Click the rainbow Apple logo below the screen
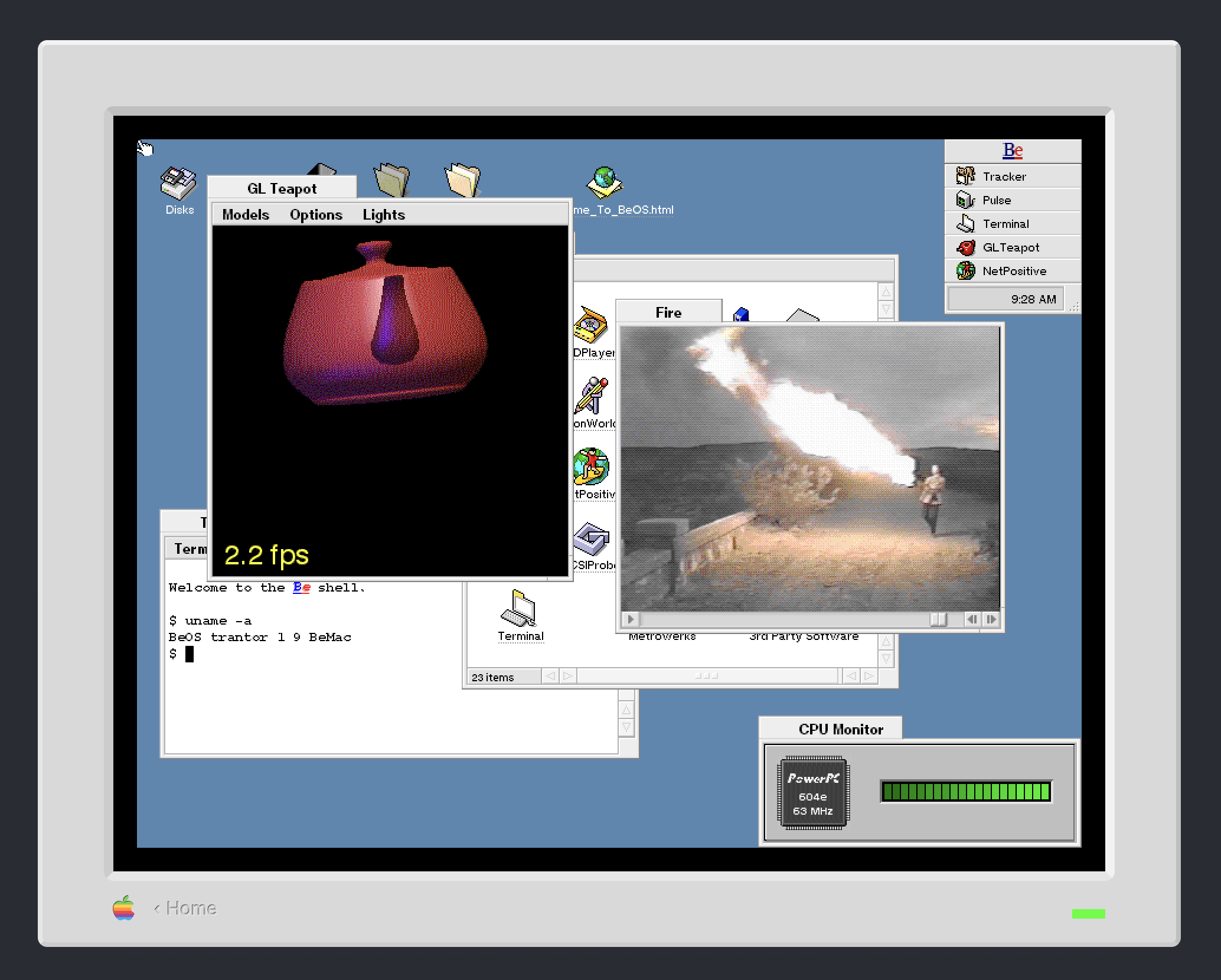This screenshot has width=1221, height=980. [x=123, y=907]
